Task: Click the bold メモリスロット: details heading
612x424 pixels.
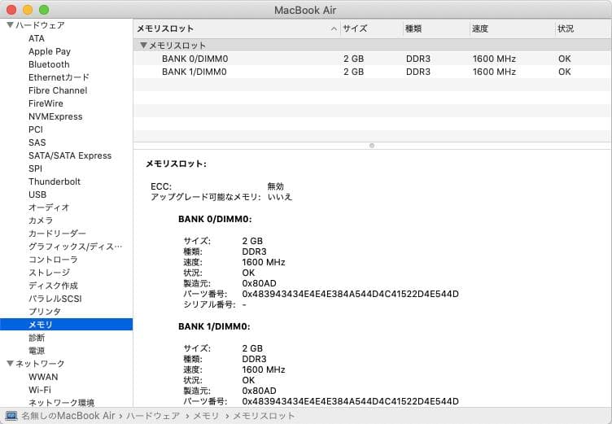Action: [176, 164]
